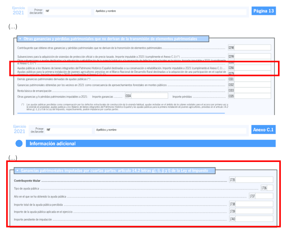Click Importe pérdidas box 0305
The height and width of the screenshot is (232, 286).
pyautogui.click(x=252, y=96)
